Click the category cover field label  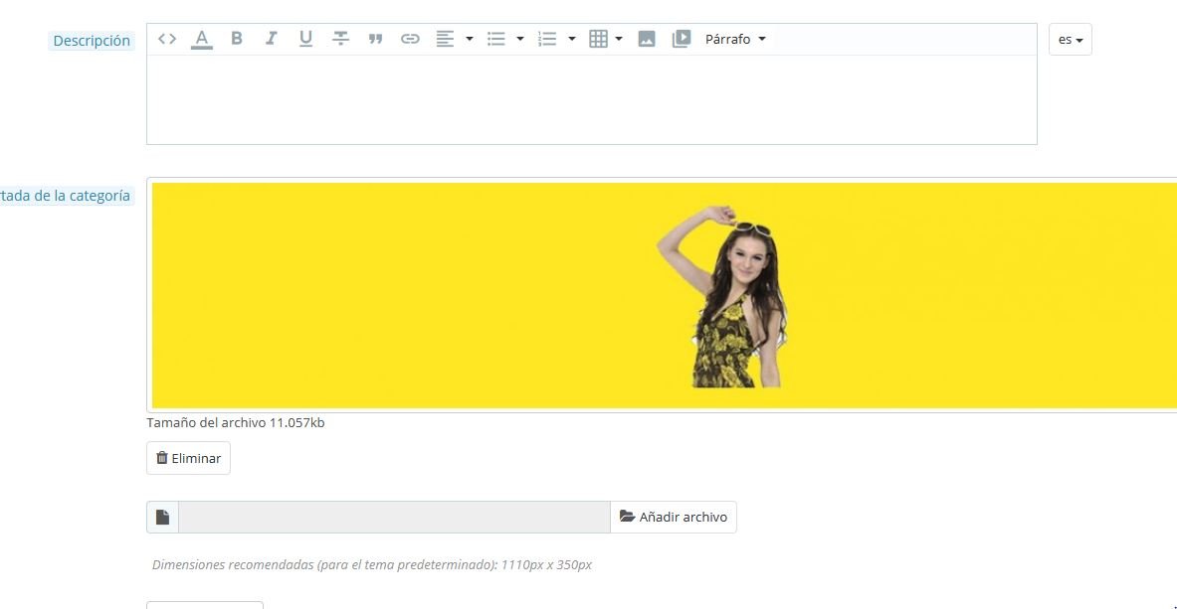(x=66, y=196)
